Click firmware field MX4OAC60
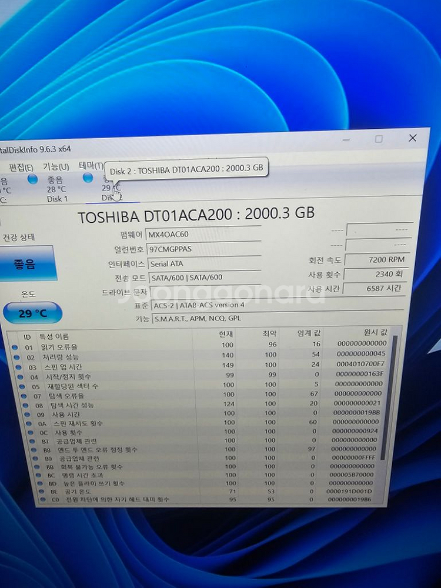The image size is (441, 588). pyautogui.click(x=203, y=234)
